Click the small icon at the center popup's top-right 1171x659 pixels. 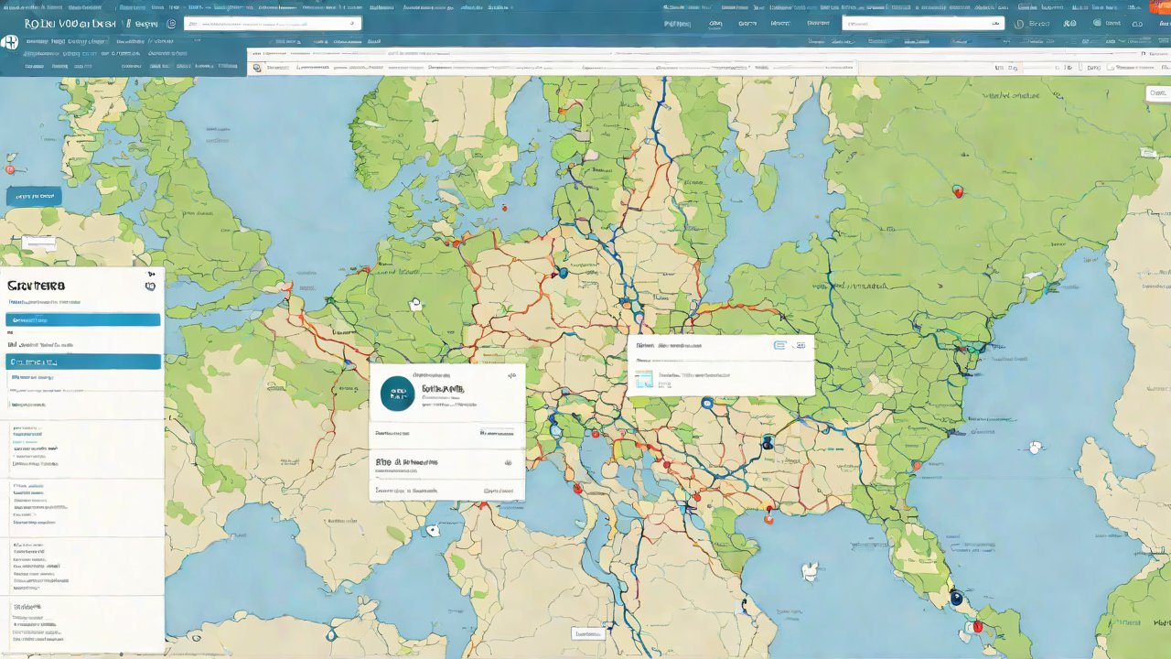(x=510, y=375)
